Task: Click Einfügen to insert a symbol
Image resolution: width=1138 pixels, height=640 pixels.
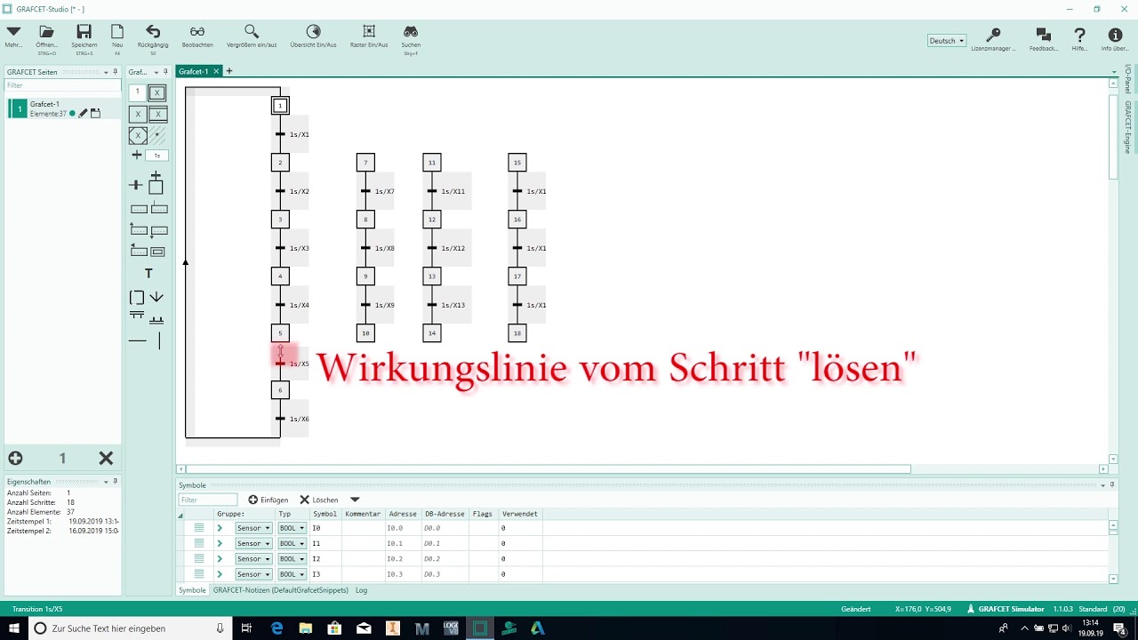Action: [268, 500]
